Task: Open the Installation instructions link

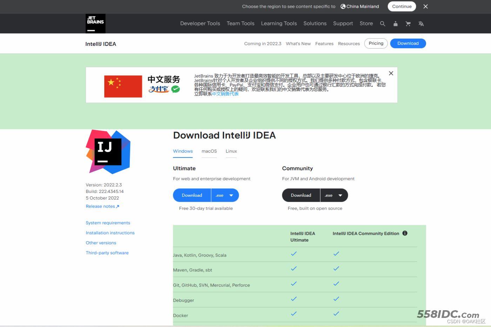Action: coord(110,233)
